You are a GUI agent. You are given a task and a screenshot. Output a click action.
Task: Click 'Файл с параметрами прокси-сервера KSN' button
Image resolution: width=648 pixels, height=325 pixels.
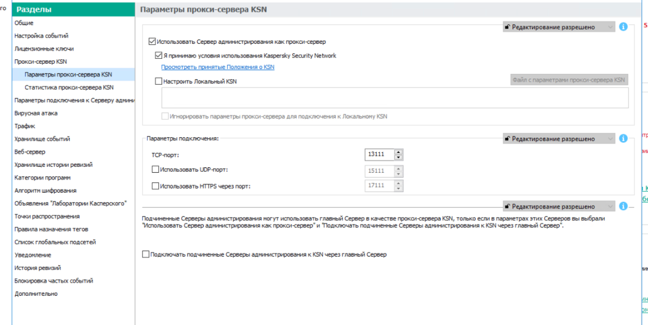point(569,80)
